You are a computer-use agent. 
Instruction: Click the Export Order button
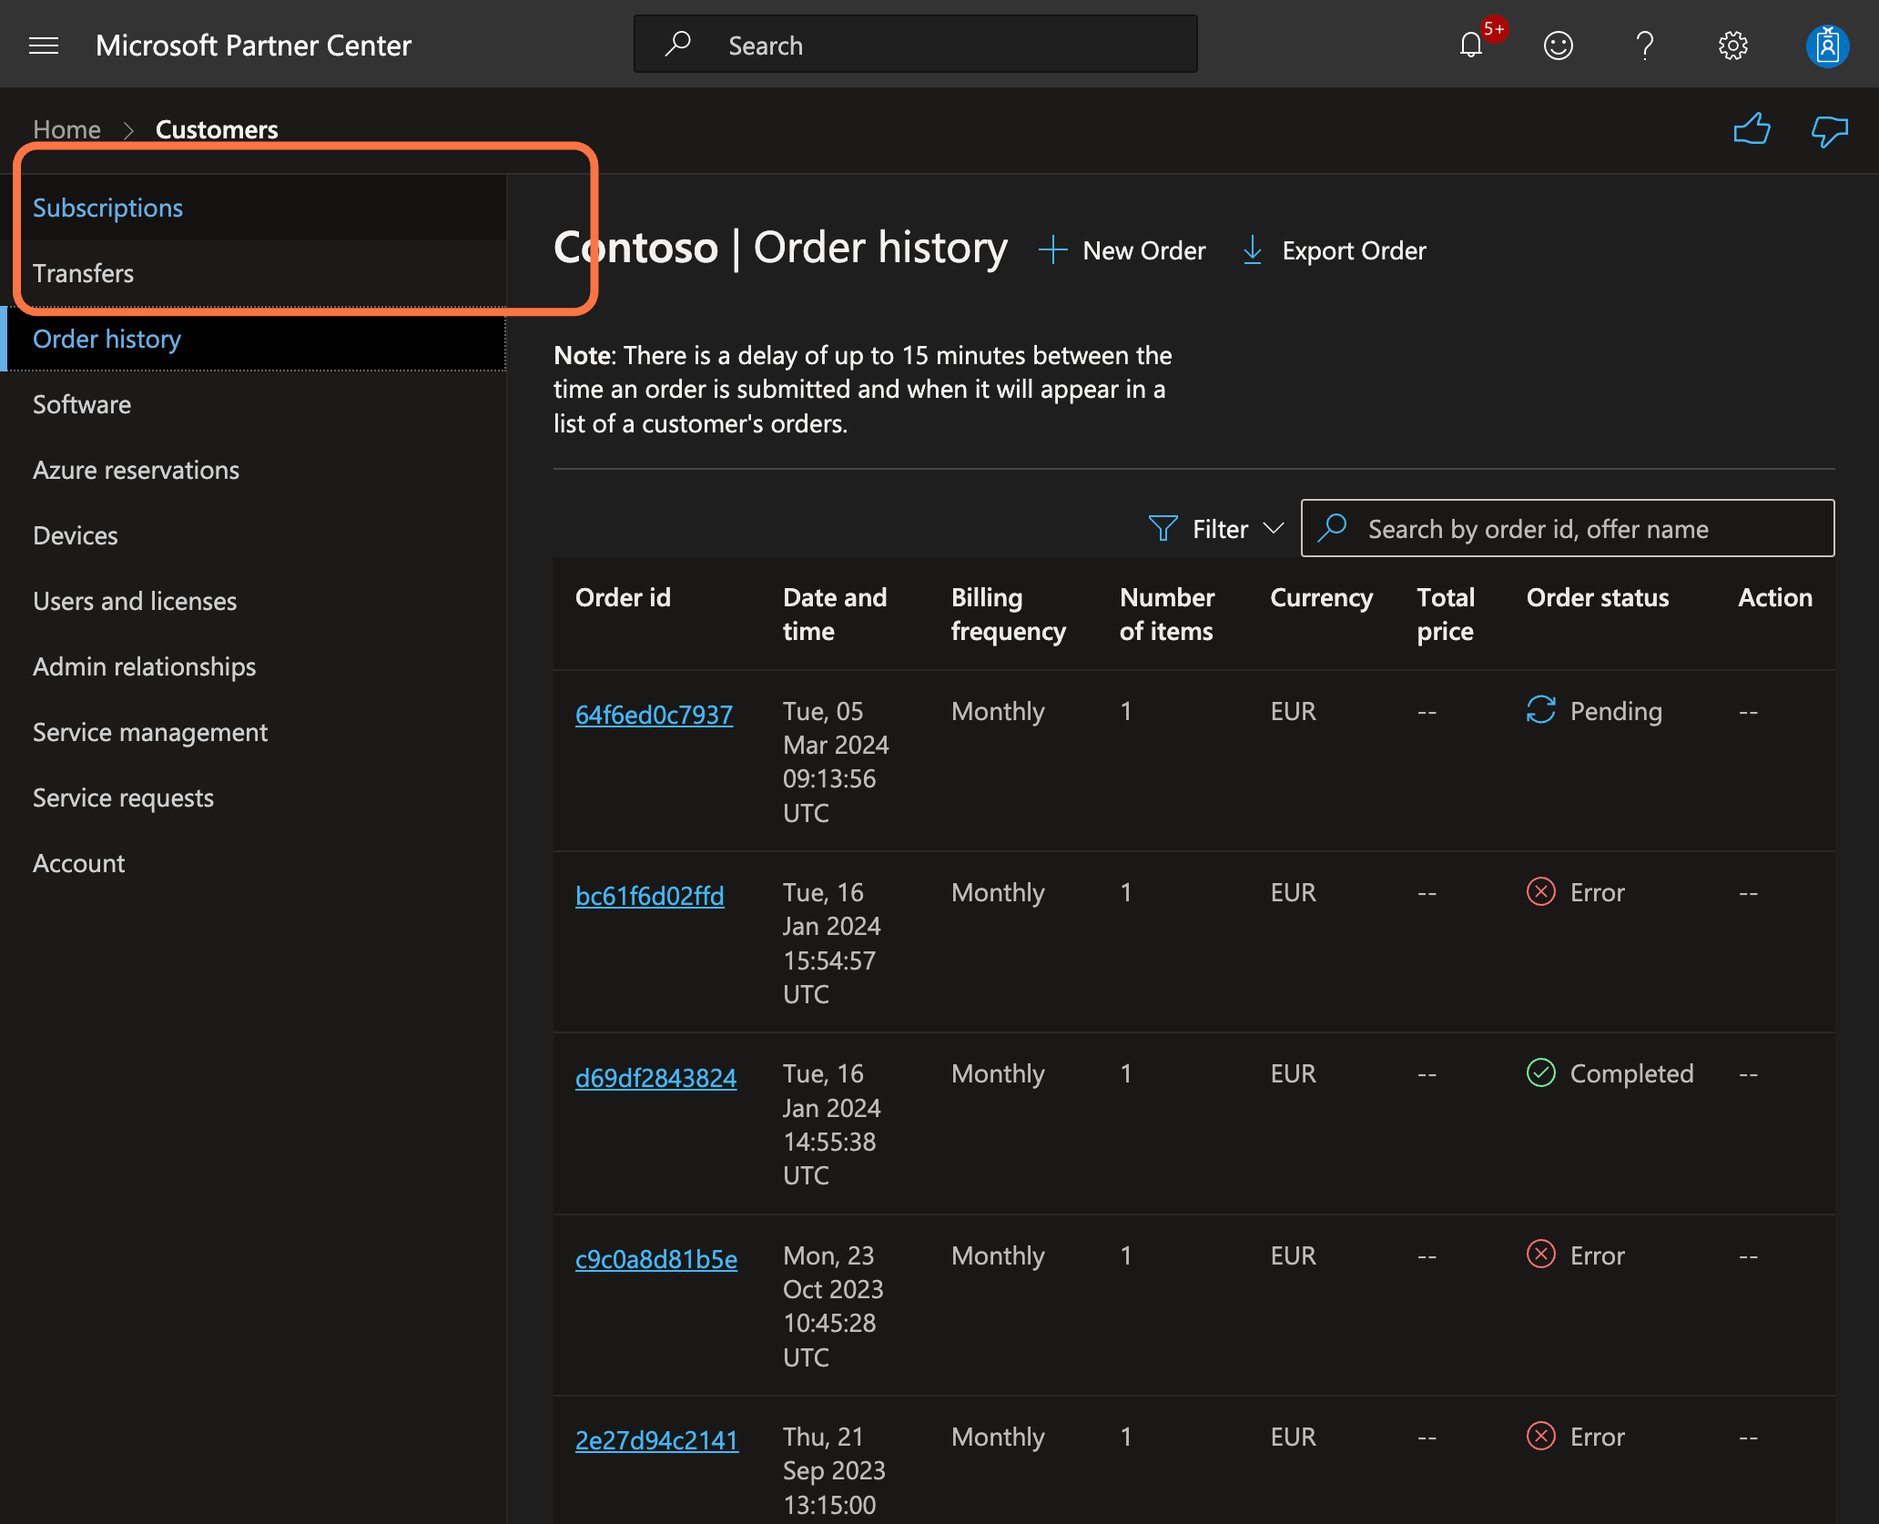(1334, 249)
